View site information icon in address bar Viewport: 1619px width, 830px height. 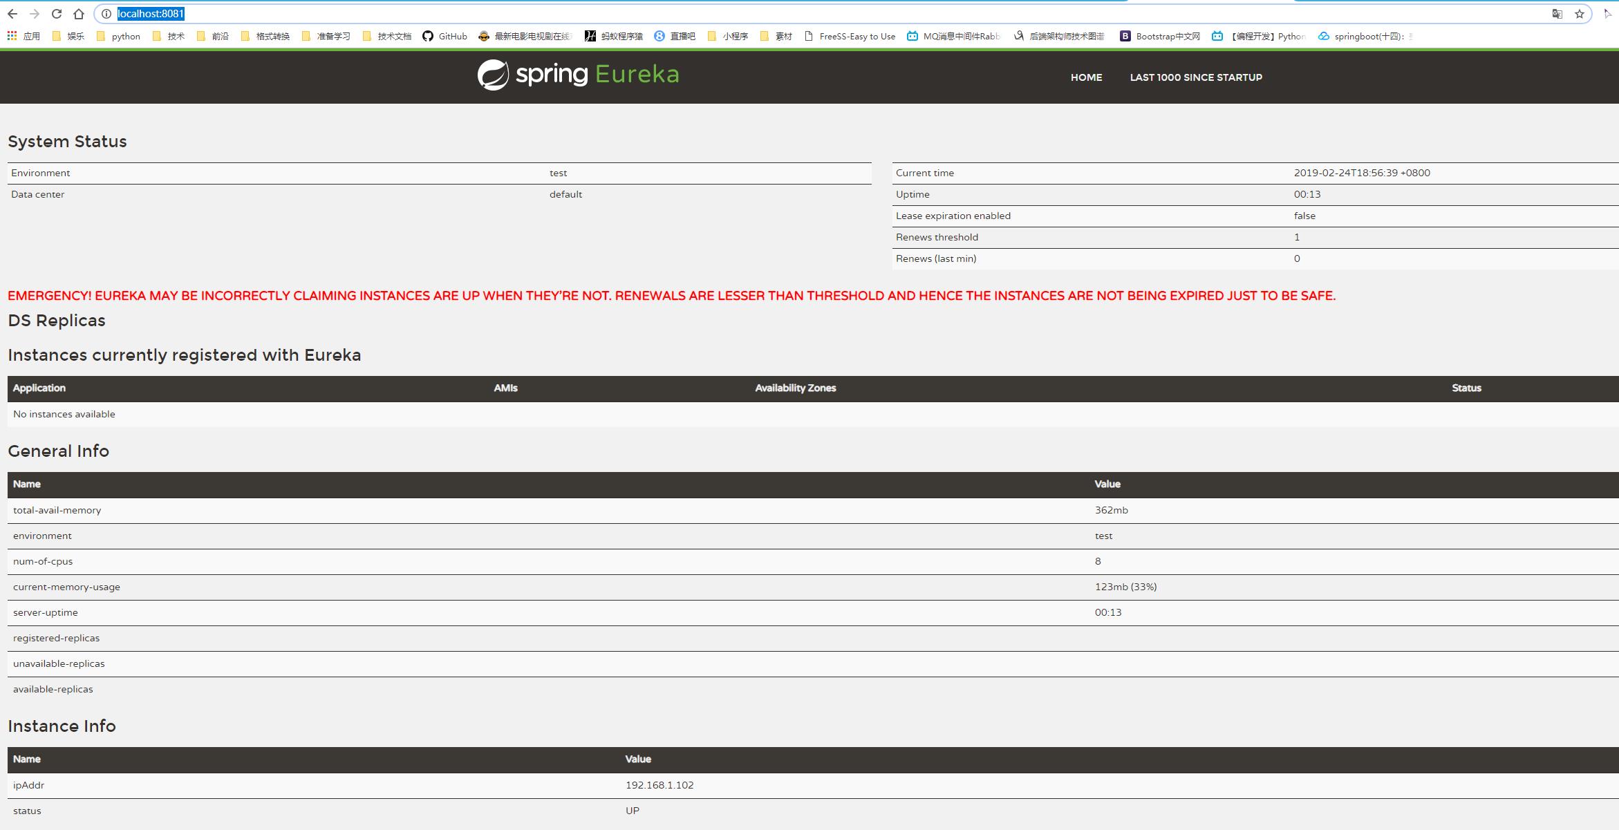(106, 14)
